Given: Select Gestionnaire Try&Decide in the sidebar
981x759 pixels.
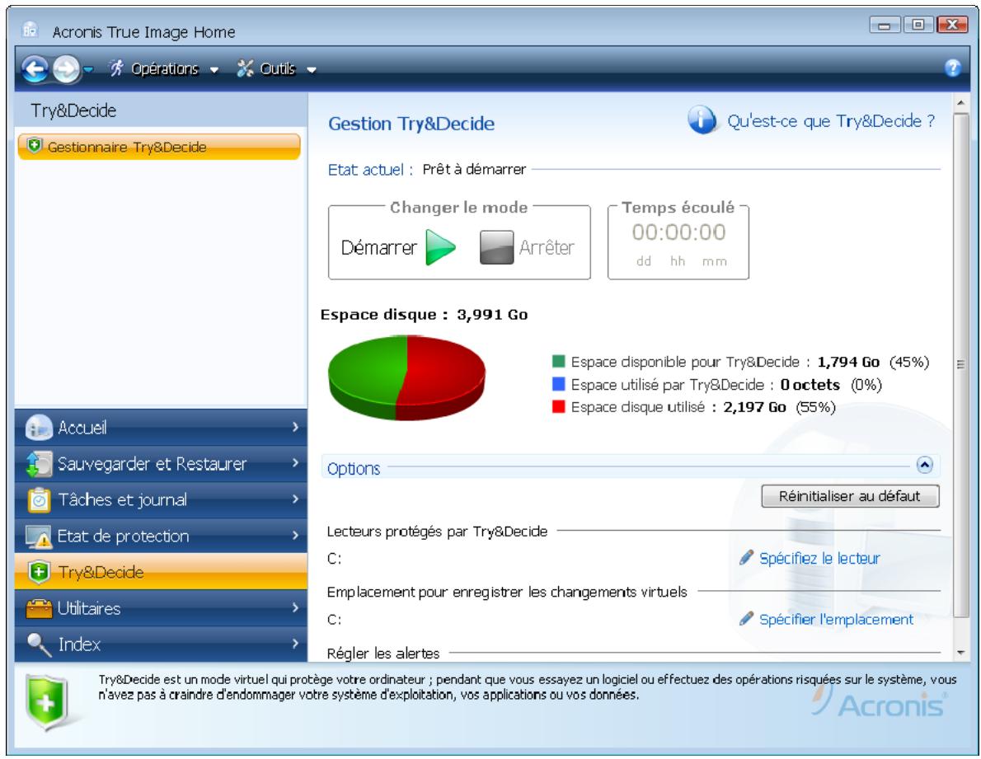Looking at the screenshot, I should pyautogui.click(x=159, y=147).
